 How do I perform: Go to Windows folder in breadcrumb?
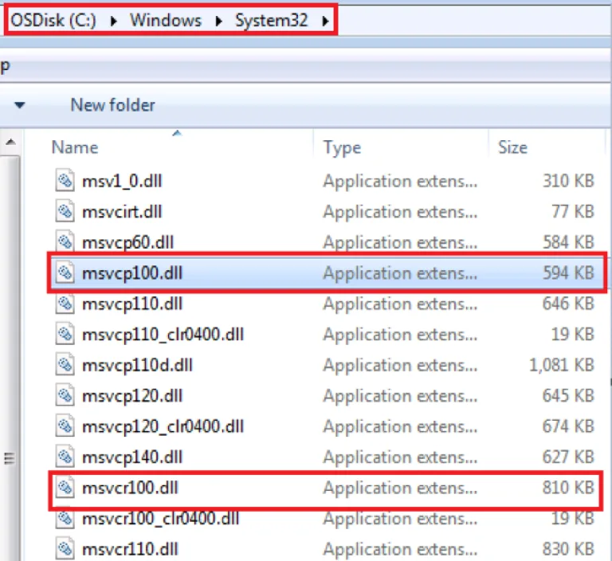click(x=166, y=20)
